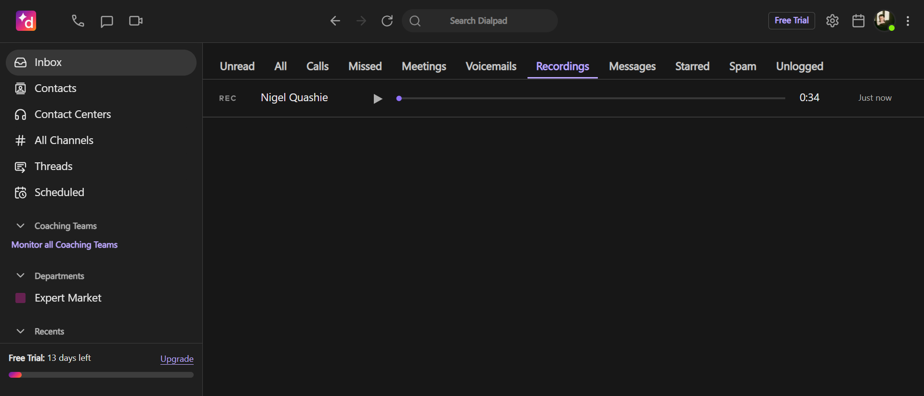Switch to the Calls tab
This screenshot has width=924, height=396.
tap(317, 66)
